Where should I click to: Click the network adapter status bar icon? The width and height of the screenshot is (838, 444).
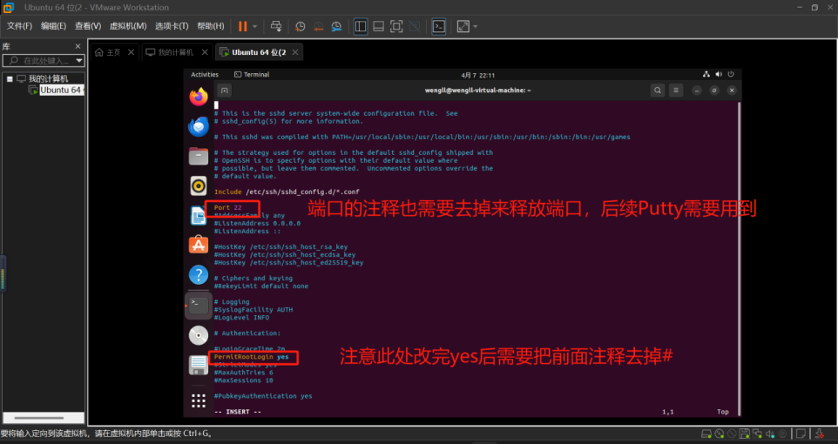click(757, 434)
